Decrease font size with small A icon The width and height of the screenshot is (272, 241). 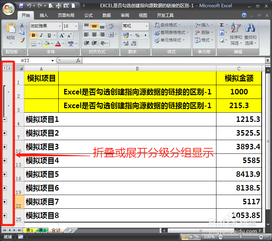tap(69, 36)
